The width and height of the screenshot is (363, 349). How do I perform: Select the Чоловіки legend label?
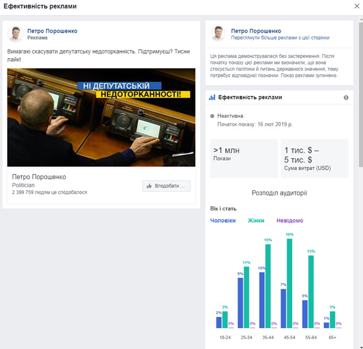[x=223, y=220]
